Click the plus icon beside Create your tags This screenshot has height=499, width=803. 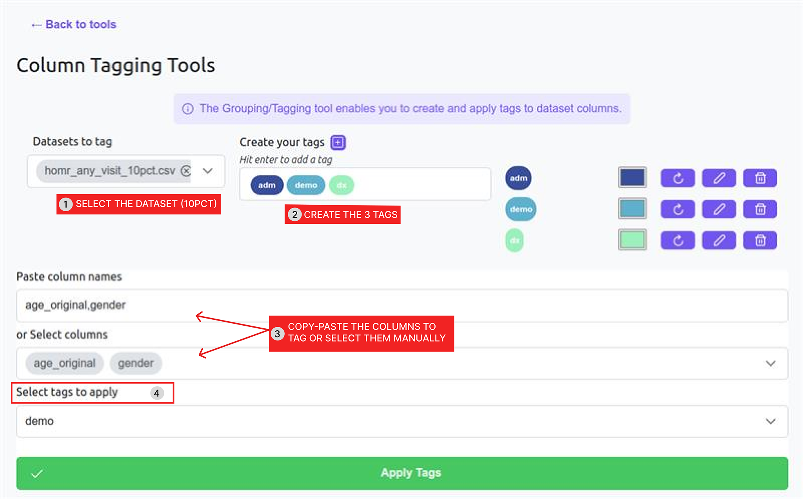(x=338, y=143)
